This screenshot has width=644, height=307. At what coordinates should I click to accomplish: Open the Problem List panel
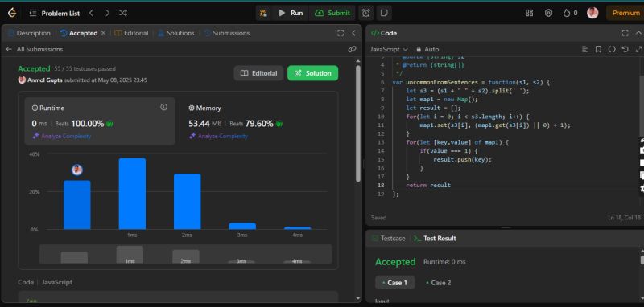click(55, 13)
